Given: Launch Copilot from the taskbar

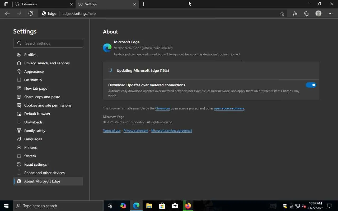Looking at the screenshot, I should tap(123, 206).
